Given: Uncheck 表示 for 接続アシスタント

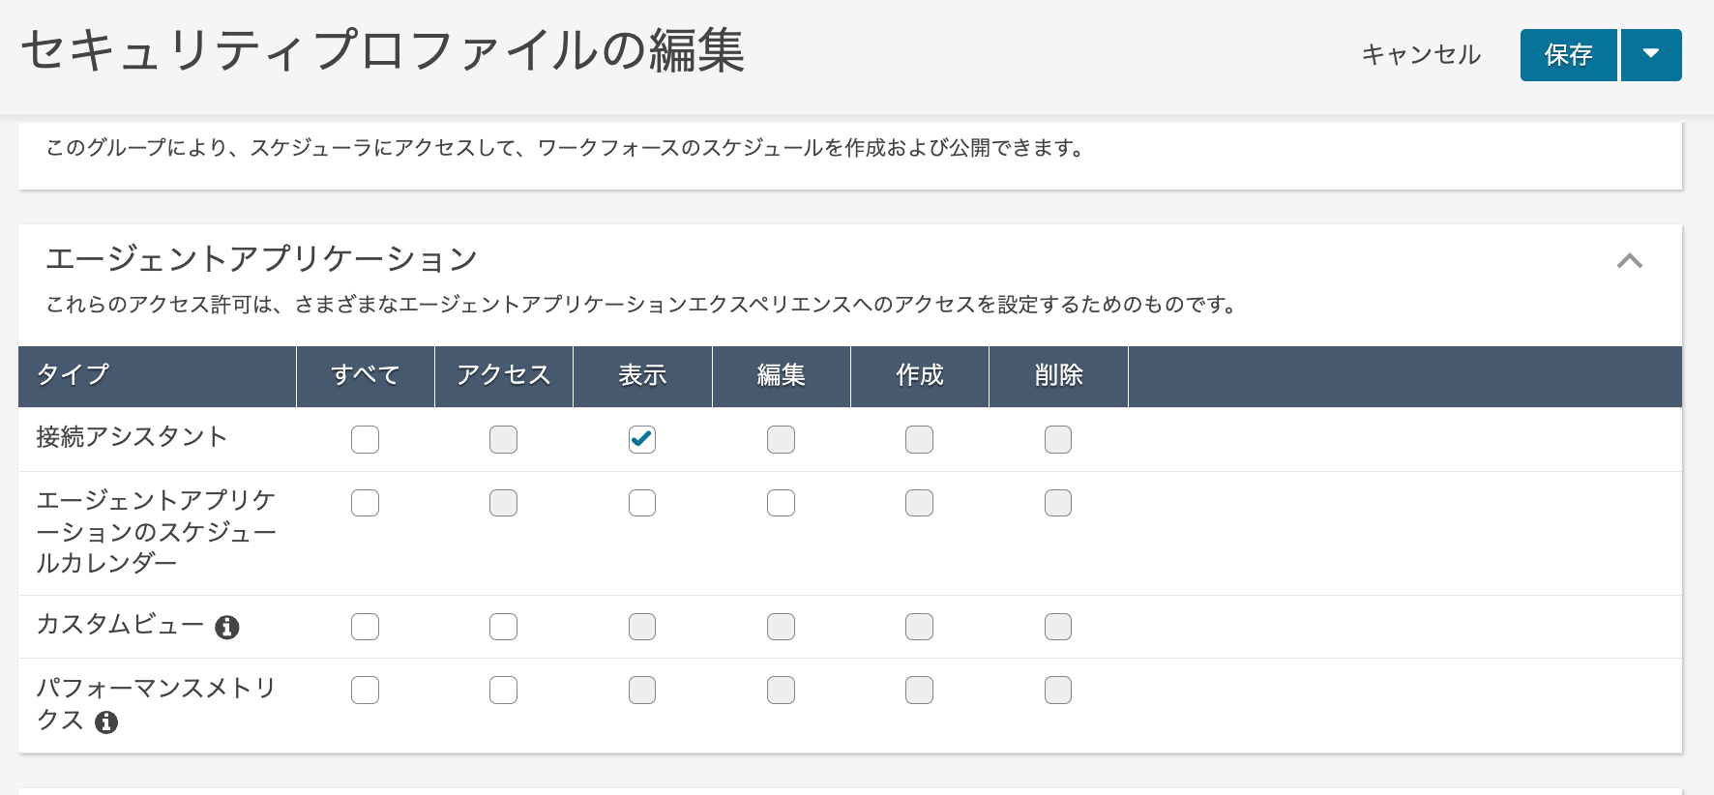Looking at the screenshot, I should (642, 439).
